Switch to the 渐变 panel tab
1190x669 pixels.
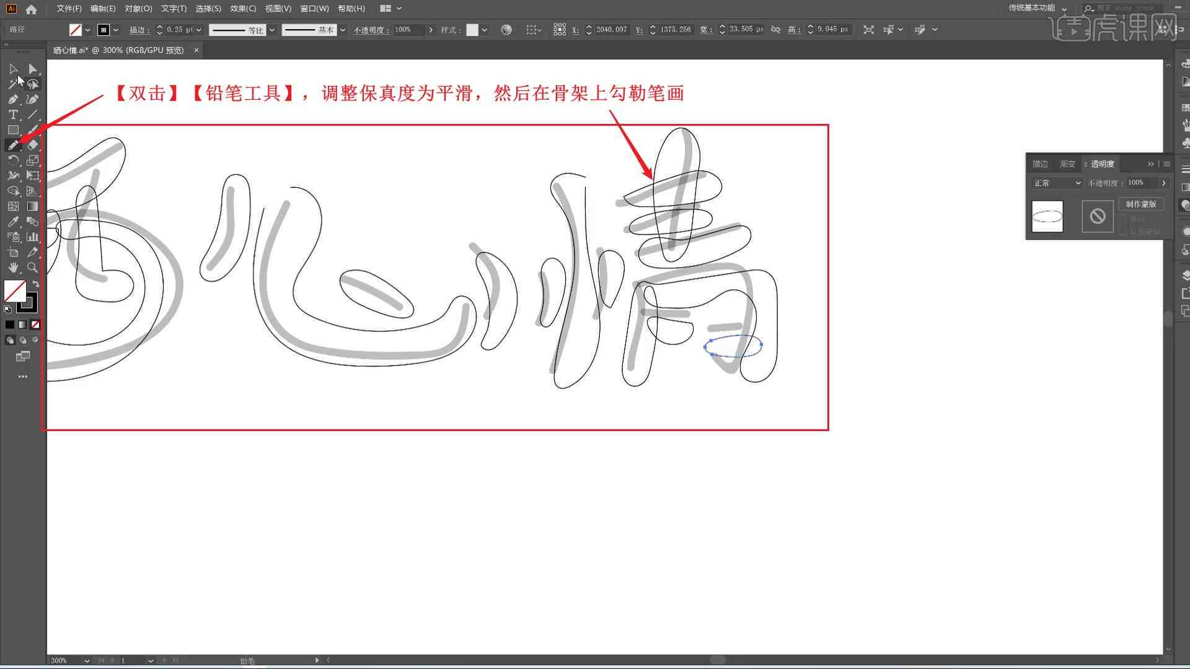tap(1067, 164)
